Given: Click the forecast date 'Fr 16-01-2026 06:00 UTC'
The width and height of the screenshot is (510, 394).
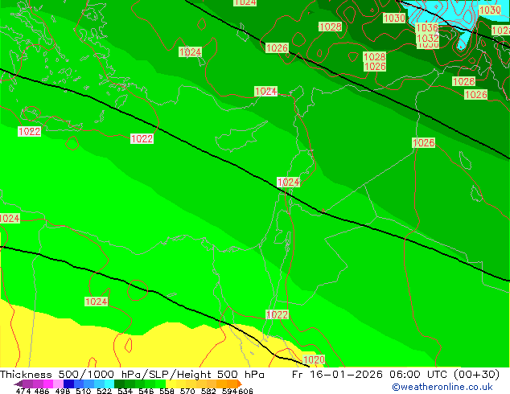Looking at the screenshot, I should click(370, 375).
